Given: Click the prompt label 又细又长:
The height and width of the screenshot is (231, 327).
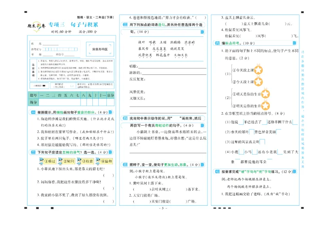Looking at the screenshot, I should 137,98.
